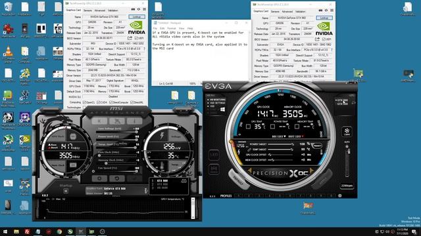
Task: Adjust Afterburner Core Clock slider
Action: [x=117, y=155]
